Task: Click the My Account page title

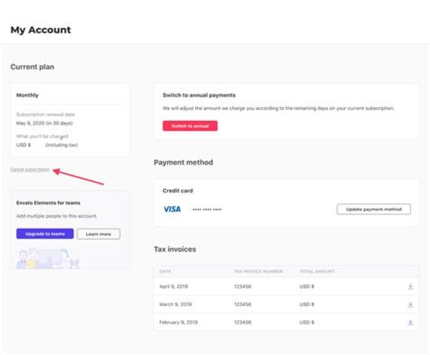Action: click(x=41, y=30)
